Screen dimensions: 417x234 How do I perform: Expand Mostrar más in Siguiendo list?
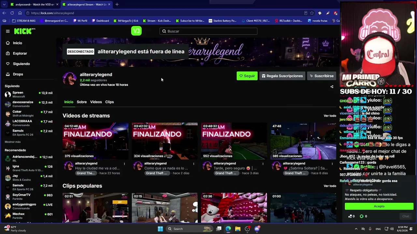tap(13, 142)
